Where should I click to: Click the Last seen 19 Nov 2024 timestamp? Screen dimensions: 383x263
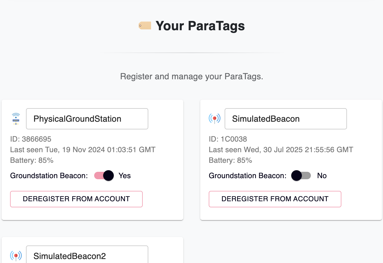pos(83,150)
